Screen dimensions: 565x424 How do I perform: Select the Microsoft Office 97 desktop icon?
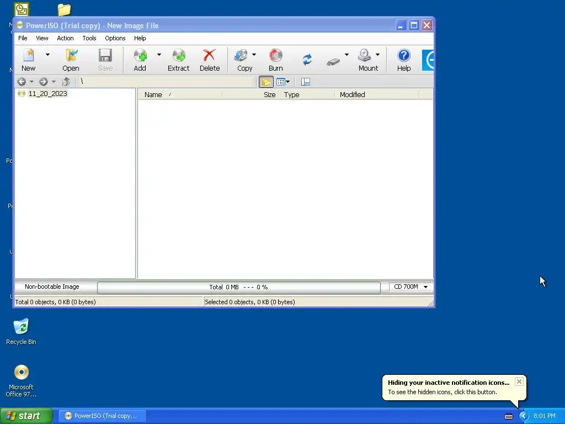click(x=22, y=381)
